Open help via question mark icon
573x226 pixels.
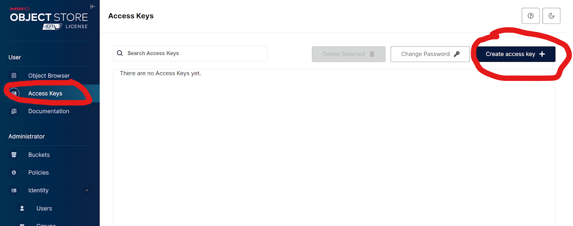click(530, 16)
